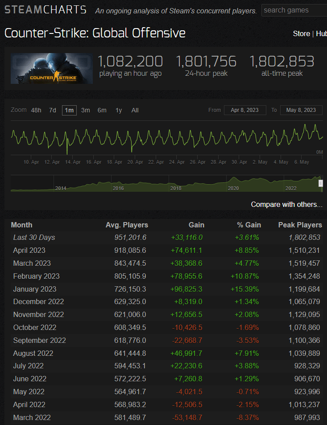Viewport: 327px width, 425px height.
Task: Select the 6m zoom range
Action: pyautogui.click(x=102, y=110)
